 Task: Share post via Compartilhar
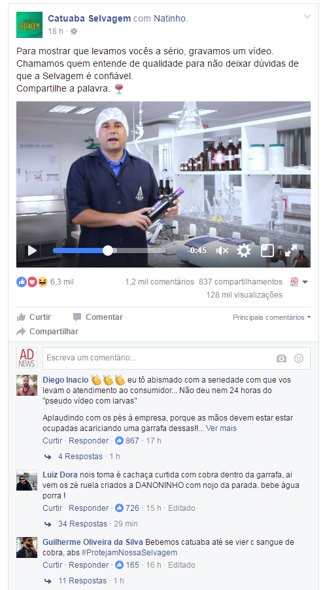[x=47, y=332]
